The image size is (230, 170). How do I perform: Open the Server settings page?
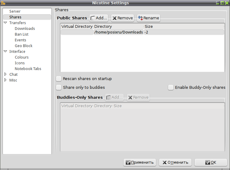pyautogui.click(x=15, y=11)
